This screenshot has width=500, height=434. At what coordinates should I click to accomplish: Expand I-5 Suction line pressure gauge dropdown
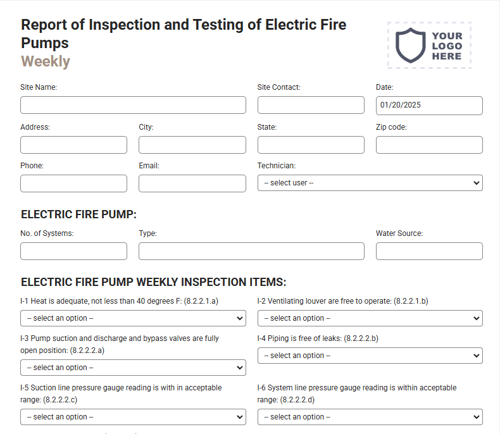[133, 417]
